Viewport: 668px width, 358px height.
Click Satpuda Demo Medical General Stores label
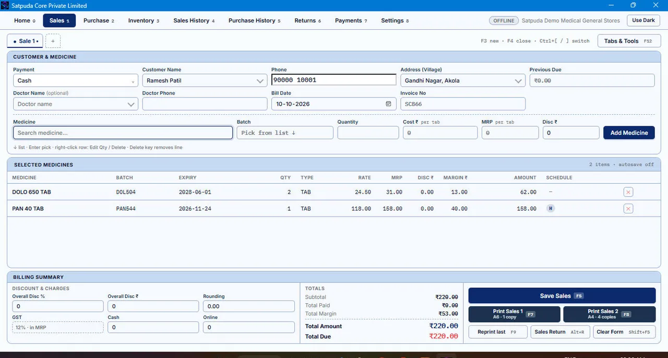point(571,20)
